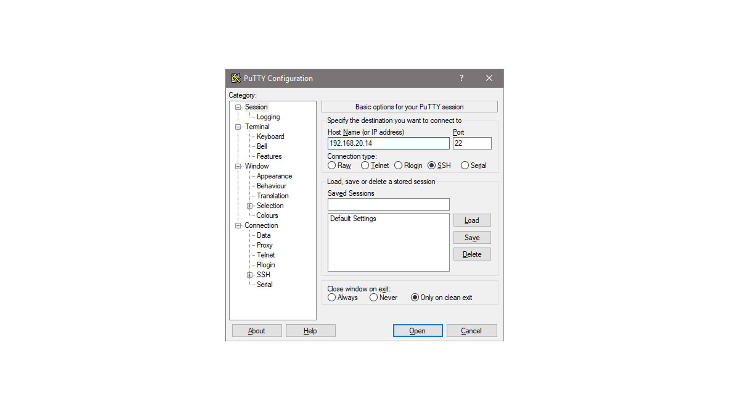
Task: Select the Keyboard category
Action: click(x=270, y=137)
